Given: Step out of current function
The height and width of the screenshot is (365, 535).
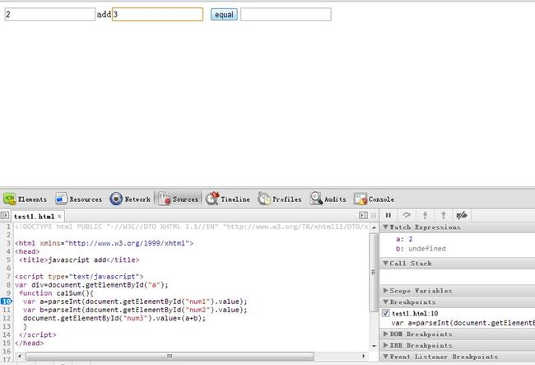Looking at the screenshot, I should 443,215.
